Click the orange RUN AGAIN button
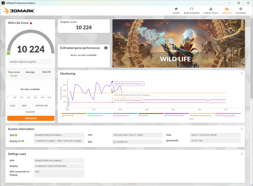The image size is (253, 186). [31, 118]
